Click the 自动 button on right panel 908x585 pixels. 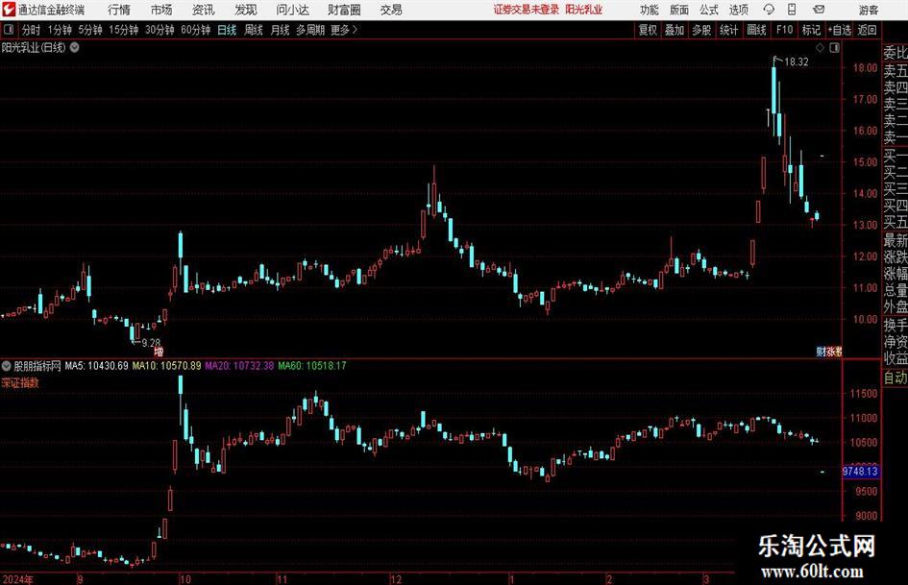pyautogui.click(x=896, y=378)
